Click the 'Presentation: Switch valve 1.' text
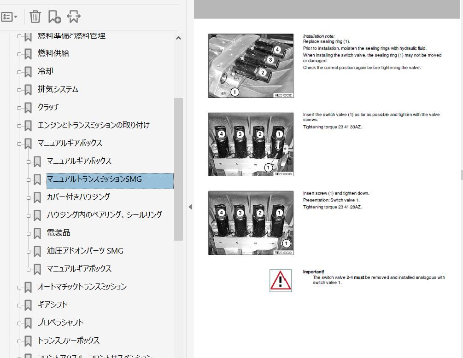The width and height of the screenshot is (463, 358). (331, 200)
